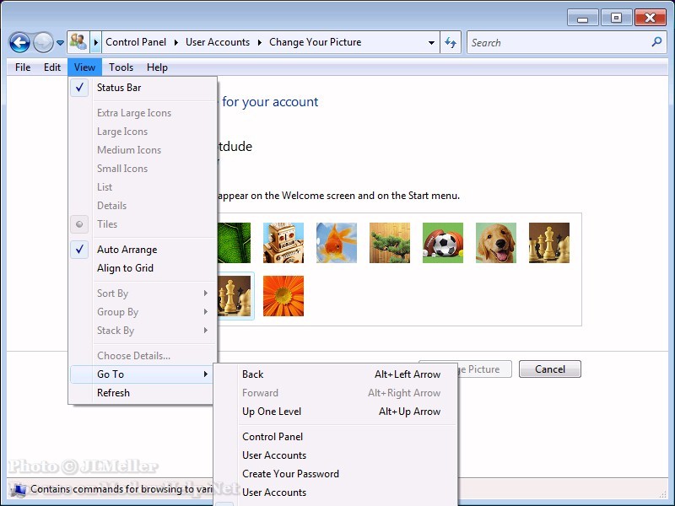Click the Cancel button
Image resolution: width=675 pixels, height=506 pixels.
[549, 369]
